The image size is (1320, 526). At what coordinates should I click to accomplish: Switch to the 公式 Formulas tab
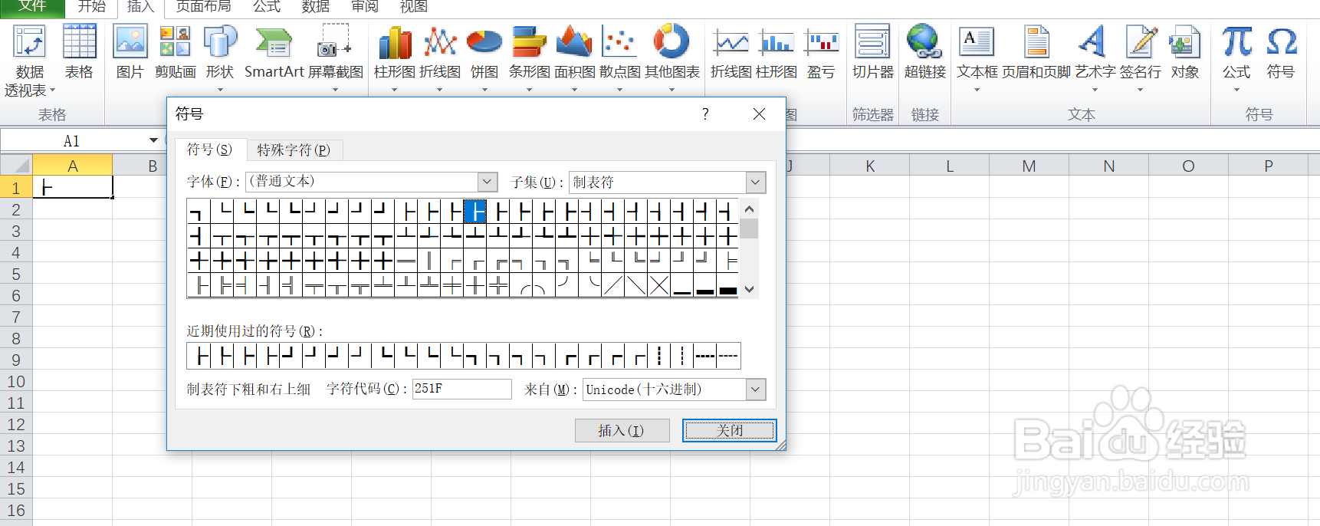pyautogui.click(x=267, y=7)
